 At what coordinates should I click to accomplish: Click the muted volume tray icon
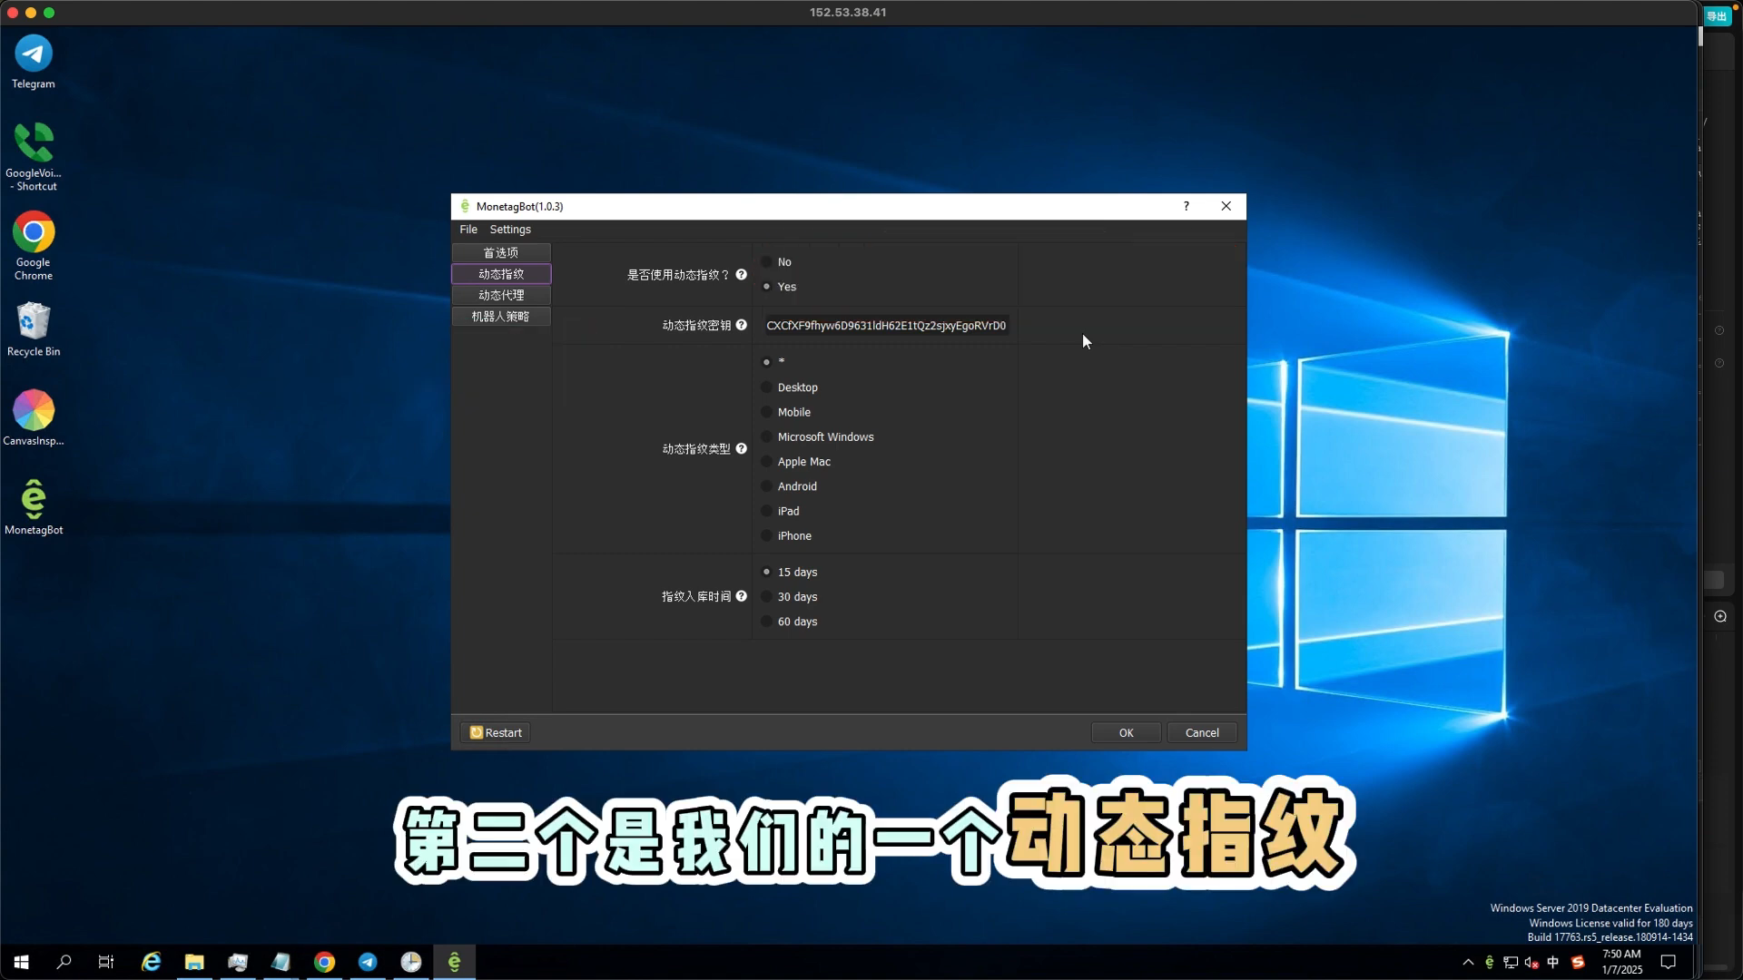(x=1531, y=962)
